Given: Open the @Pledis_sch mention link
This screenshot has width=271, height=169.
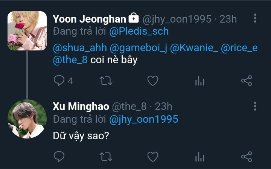Looking at the screenshot, I should [139, 32].
